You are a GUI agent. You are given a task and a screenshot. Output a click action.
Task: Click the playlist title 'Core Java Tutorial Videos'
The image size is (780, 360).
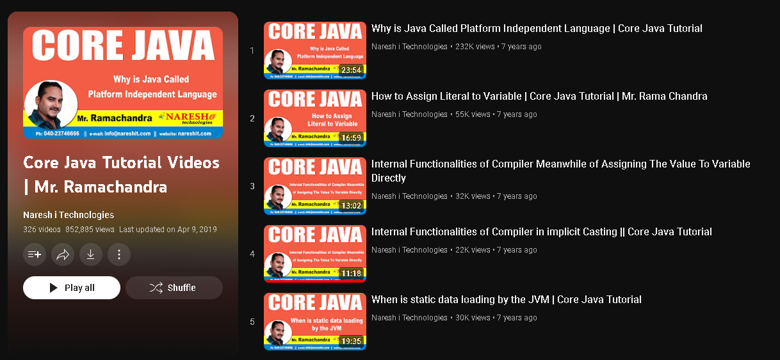121,175
